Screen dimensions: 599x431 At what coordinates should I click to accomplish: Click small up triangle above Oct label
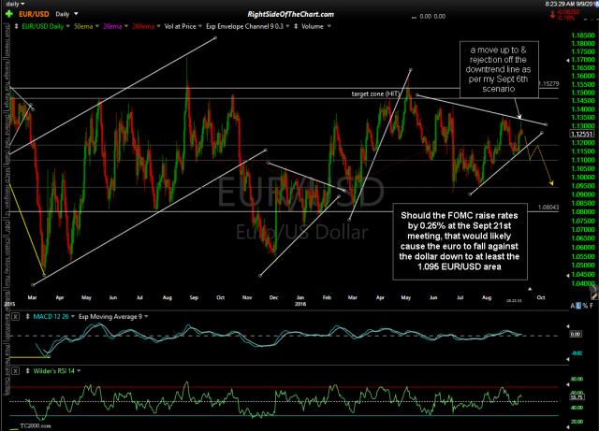[530, 289]
